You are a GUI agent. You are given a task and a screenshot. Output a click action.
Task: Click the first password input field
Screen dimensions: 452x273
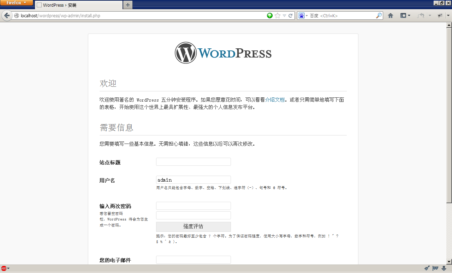coord(194,206)
